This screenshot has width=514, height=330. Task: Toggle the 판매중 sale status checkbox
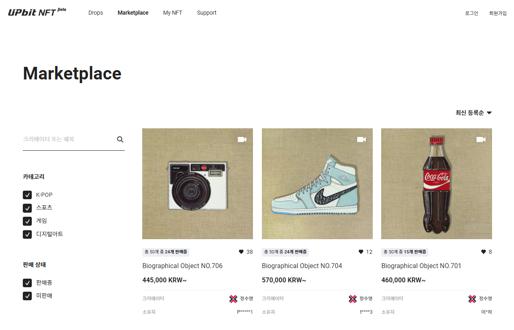click(x=27, y=283)
